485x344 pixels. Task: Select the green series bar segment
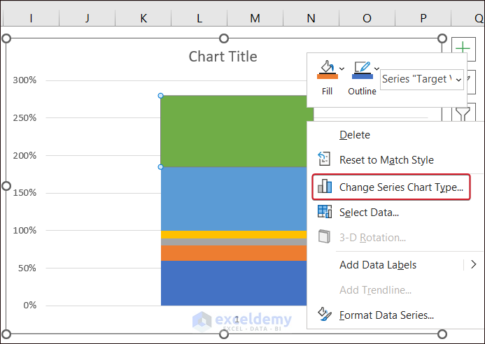point(231,131)
